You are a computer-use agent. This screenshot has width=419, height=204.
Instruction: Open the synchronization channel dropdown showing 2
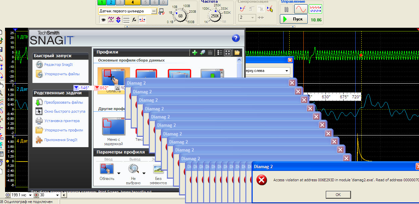(x=247, y=17)
